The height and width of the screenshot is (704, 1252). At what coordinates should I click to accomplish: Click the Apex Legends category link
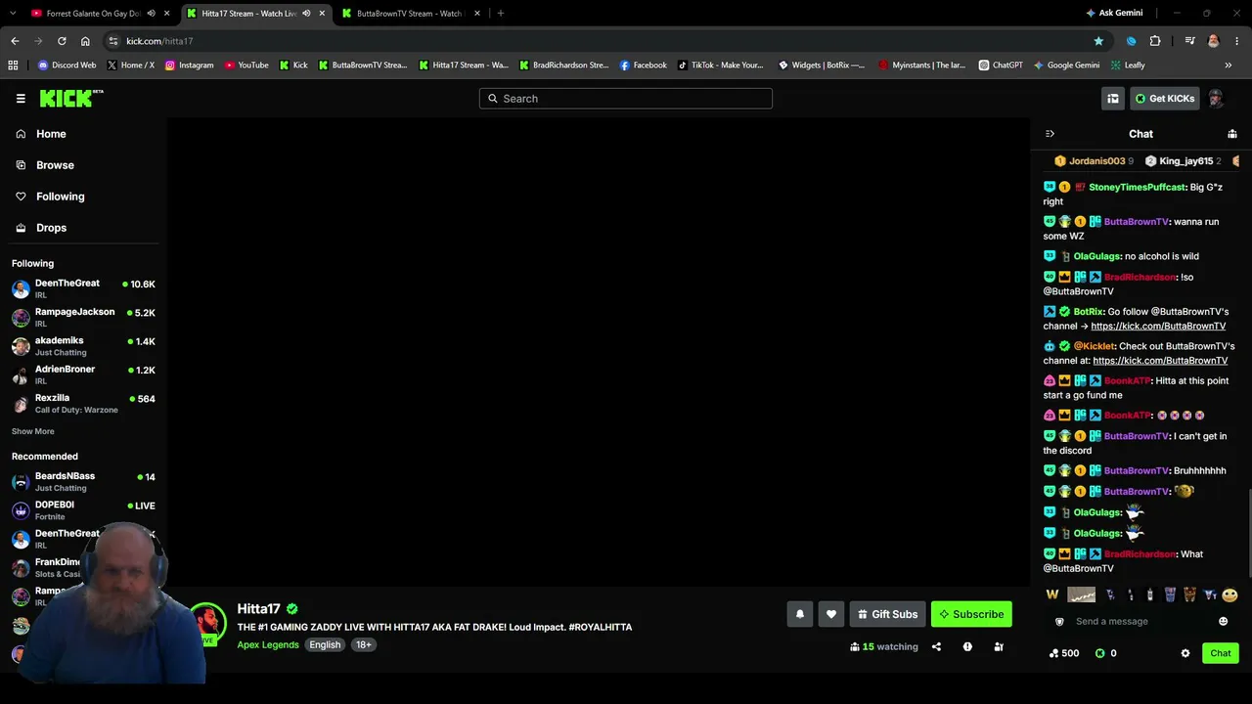(x=268, y=645)
